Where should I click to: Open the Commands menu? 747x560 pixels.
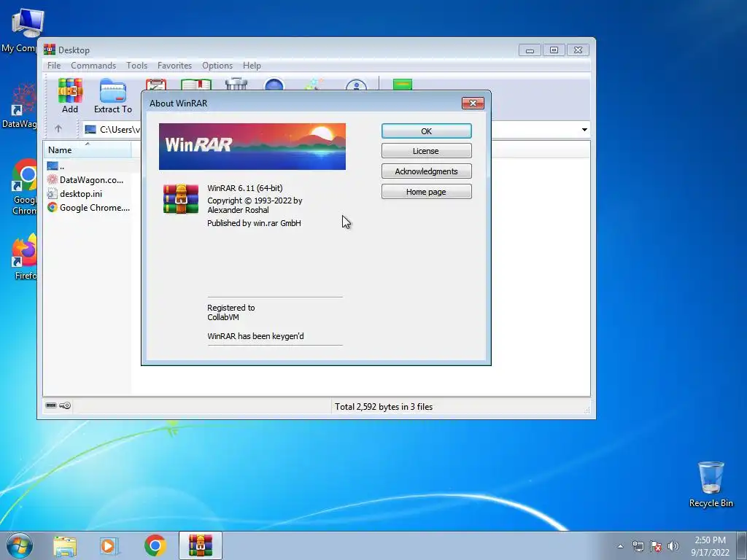point(93,65)
